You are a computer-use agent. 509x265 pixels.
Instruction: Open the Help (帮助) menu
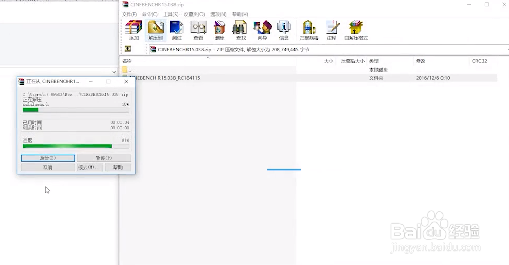point(240,14)
